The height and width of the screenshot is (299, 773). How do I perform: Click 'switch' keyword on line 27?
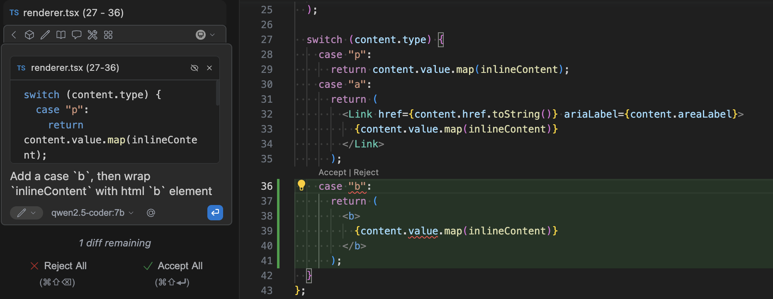[x=324, y=40]
